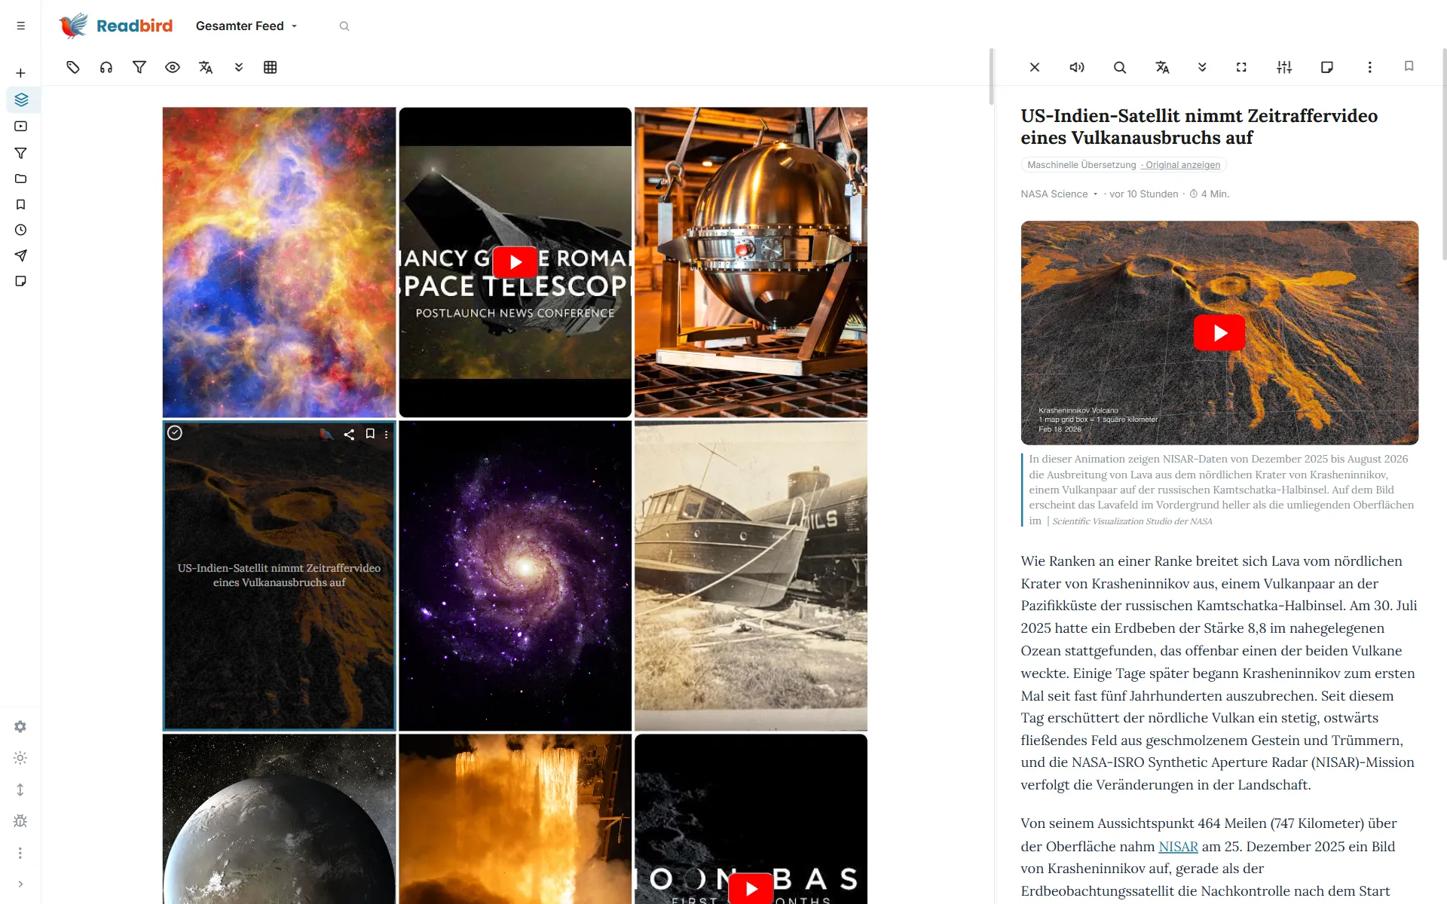Open folders in the left sidebar
The image size is (1447, 904).
click(x=20, y=179)
